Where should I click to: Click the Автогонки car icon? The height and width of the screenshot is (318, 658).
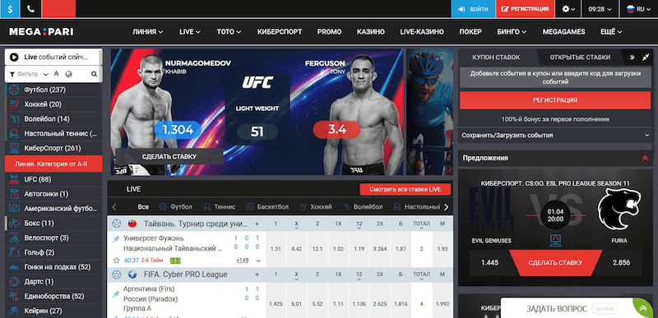coord(14,194)
